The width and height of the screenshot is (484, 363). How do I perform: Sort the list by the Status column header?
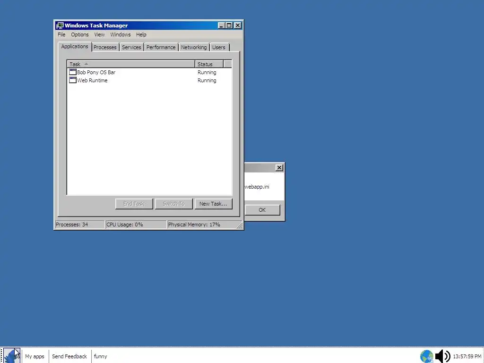(x=209, y=64)
